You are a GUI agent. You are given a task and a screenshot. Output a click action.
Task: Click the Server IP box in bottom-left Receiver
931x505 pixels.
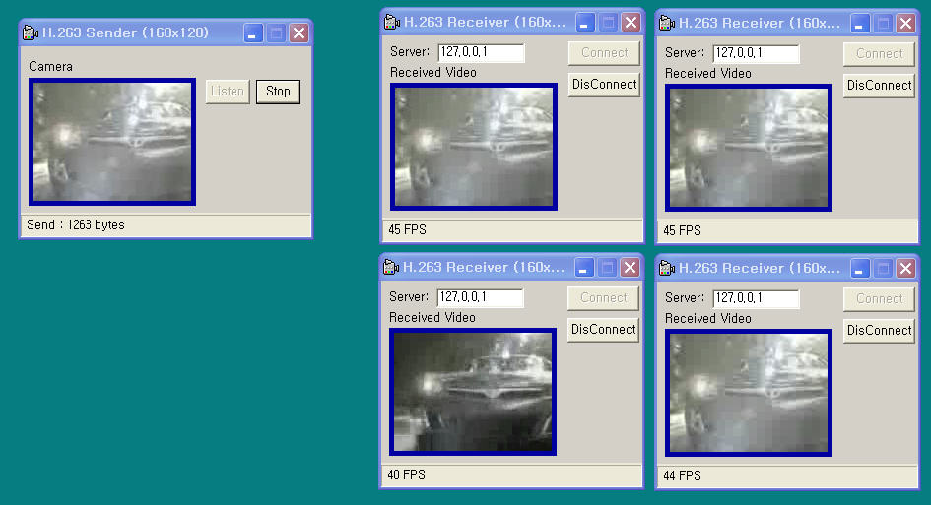coord(480,297)
